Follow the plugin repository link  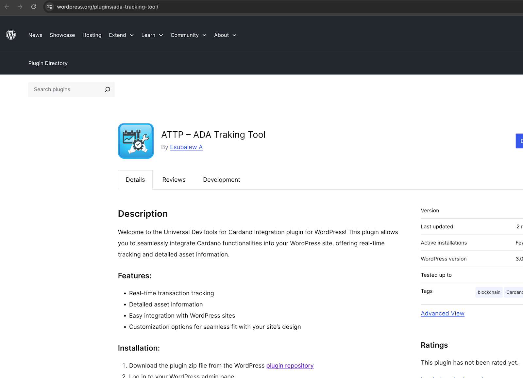coord(290,366)
